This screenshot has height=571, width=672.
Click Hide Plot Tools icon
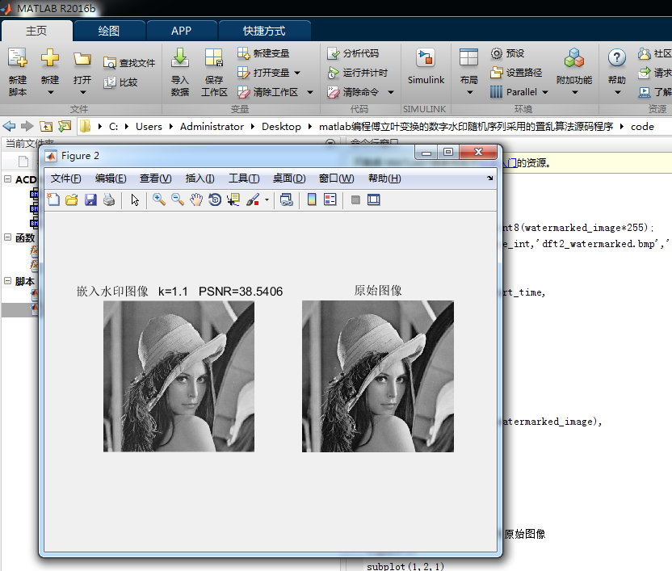[355, 199]
